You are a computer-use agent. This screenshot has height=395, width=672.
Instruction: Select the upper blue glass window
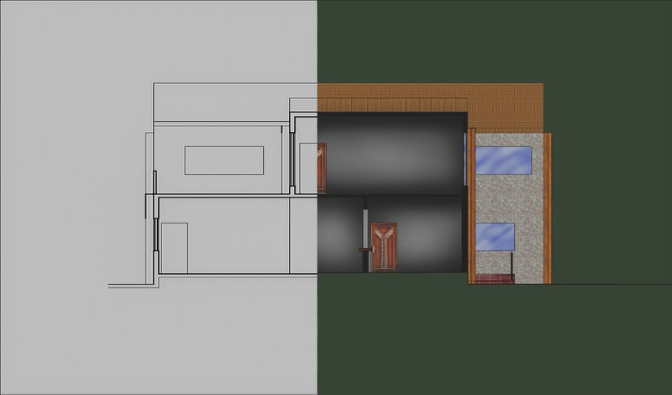coord(503,161)
